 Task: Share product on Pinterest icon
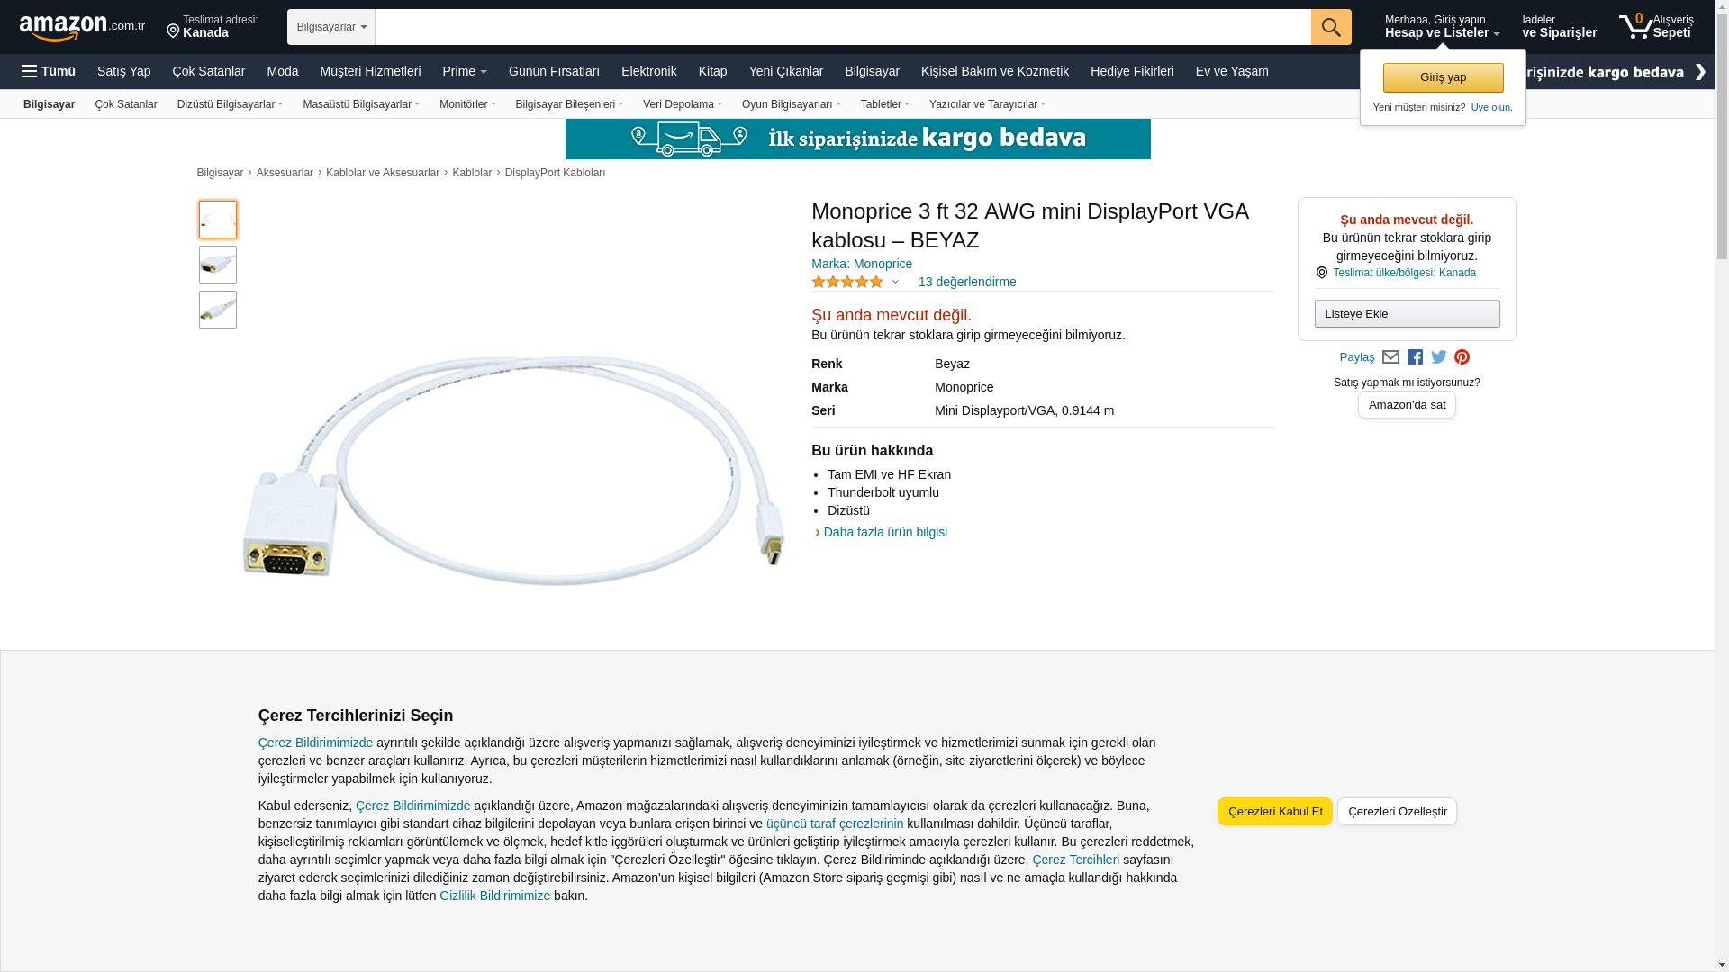pos(1462,357)
